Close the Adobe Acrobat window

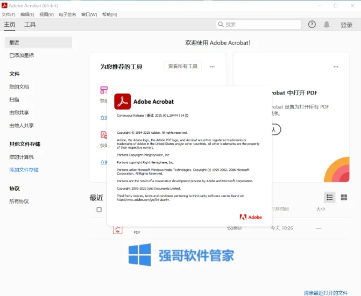[x=352, y=5]
